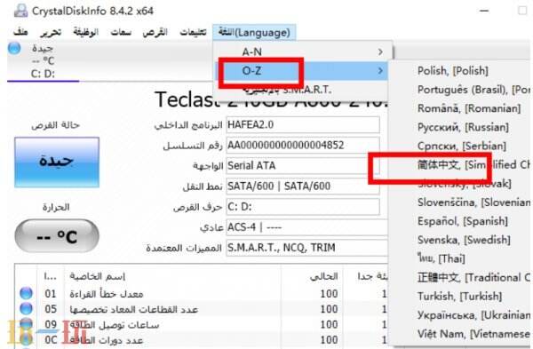Select the O-Z language submenu

[x=301, y=71]
